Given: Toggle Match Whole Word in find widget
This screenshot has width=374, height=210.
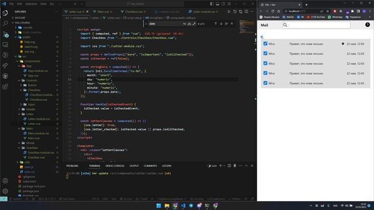Looking at the screenshot, I should pos(189,23).
